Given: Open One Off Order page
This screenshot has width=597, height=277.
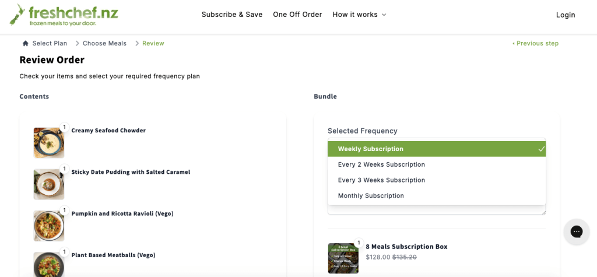Looking at the screenshot, I should click(x=297, y=15).
